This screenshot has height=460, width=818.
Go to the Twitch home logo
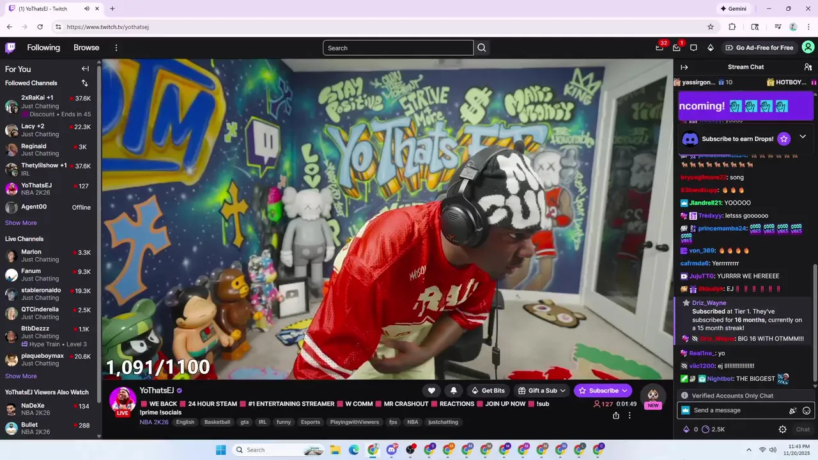click(10, 48)
